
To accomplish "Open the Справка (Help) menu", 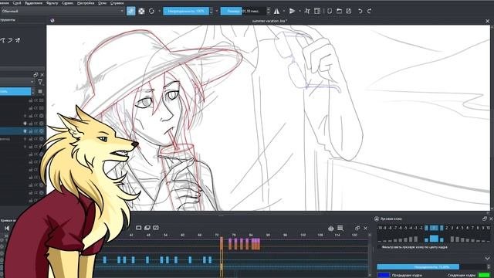I will pyautogui.click(x=117, y=3).
